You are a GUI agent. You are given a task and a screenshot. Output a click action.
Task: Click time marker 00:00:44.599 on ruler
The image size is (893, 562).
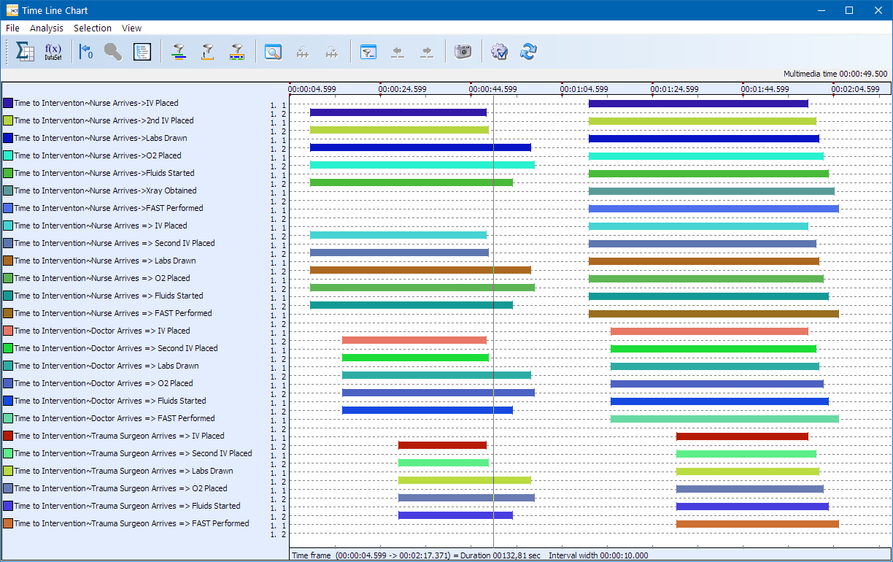coord(493,89)
